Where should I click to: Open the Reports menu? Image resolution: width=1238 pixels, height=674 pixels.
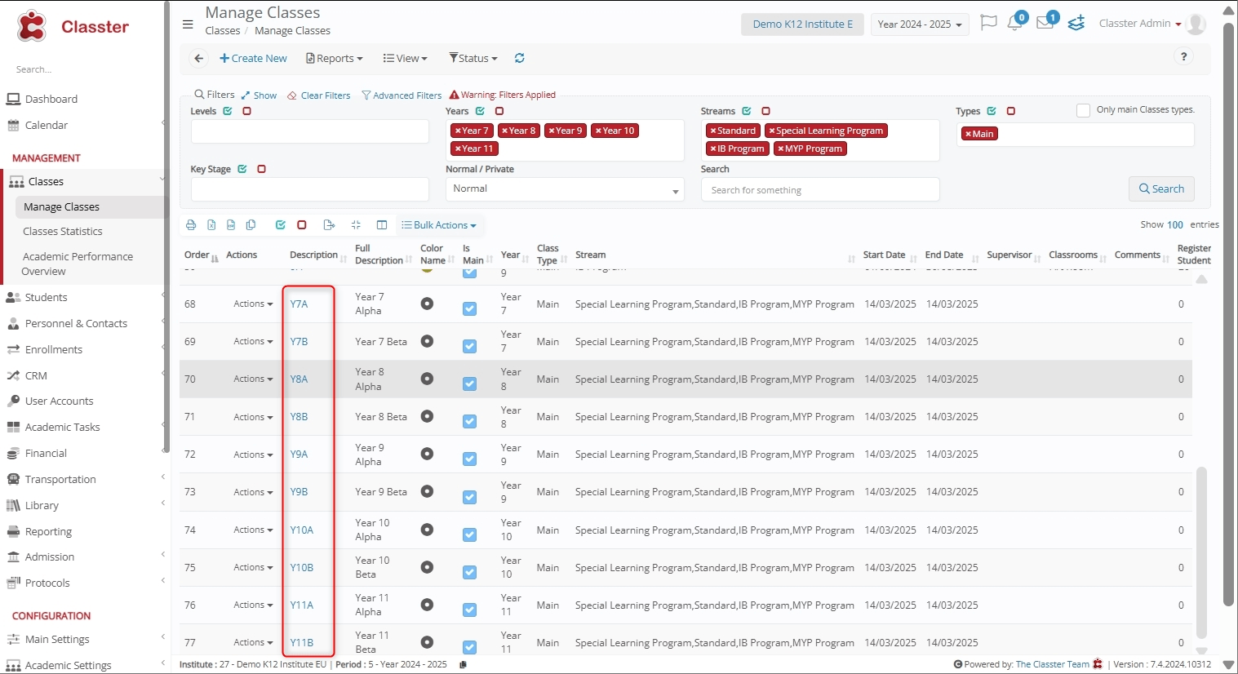335,58
